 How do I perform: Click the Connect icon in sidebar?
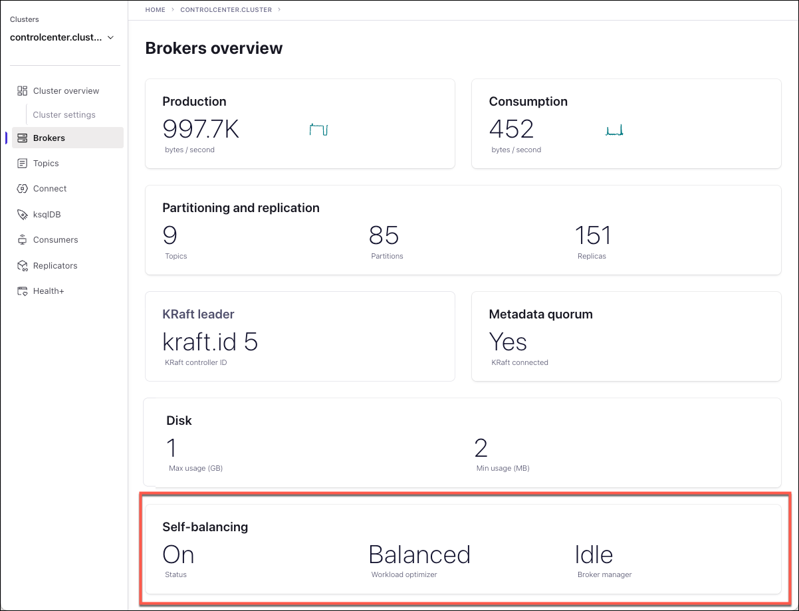pyautogui.click(x=22, y=189)
